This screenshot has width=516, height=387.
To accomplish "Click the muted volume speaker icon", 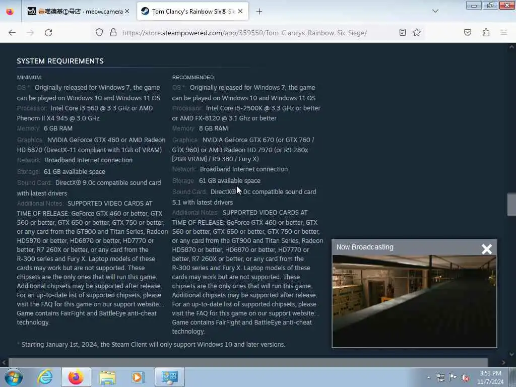I will coord(465,378).
